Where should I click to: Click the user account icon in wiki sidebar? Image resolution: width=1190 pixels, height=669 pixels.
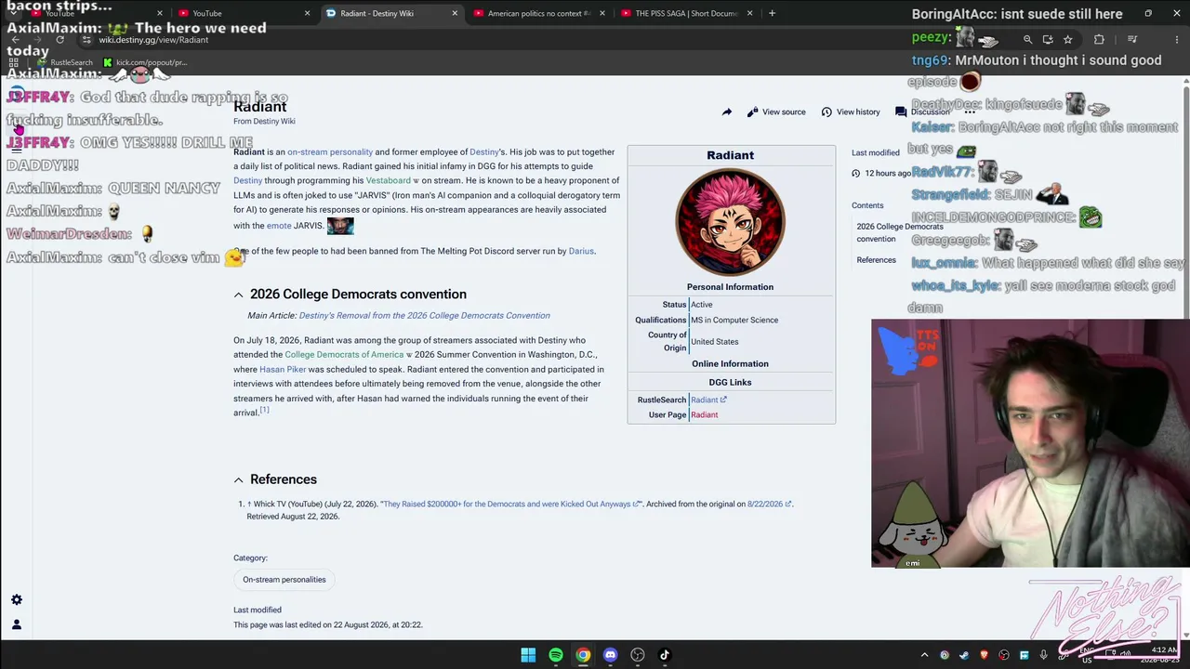point(17,624)
